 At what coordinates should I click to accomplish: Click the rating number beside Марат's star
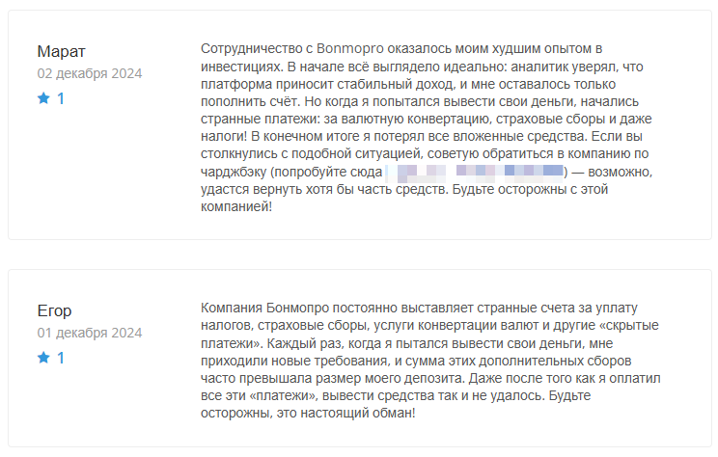coord(61,98)
